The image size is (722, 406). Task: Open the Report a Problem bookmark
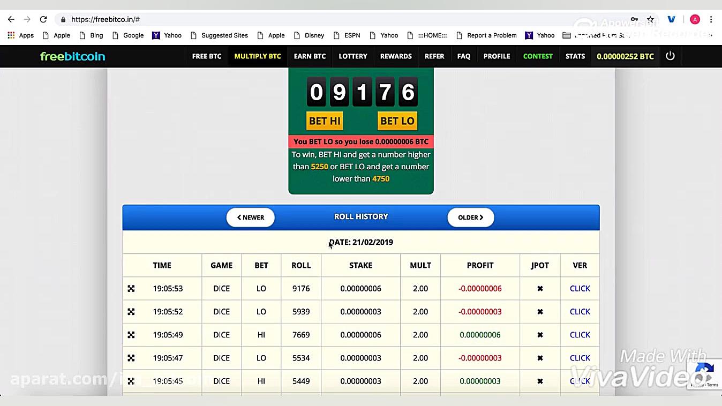tap(486, 35)
